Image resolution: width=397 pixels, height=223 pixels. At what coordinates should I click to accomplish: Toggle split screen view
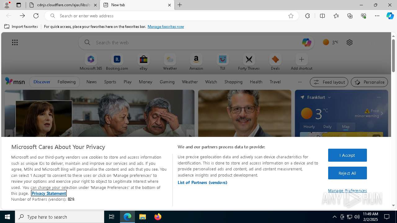pos(323,16)
